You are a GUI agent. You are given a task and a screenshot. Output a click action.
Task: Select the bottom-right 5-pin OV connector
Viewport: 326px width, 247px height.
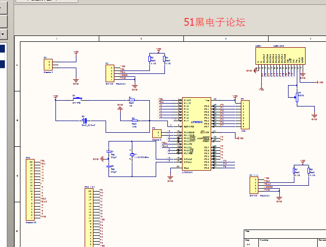pyautogui.click(x=254, y=185)
